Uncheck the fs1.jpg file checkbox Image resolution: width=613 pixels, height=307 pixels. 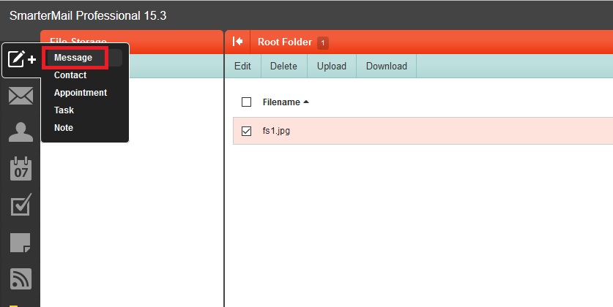click(x=246, y=132)
